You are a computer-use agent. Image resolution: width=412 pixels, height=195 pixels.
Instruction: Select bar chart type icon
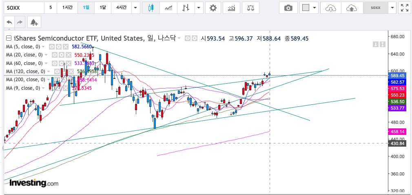click(186, 8)
